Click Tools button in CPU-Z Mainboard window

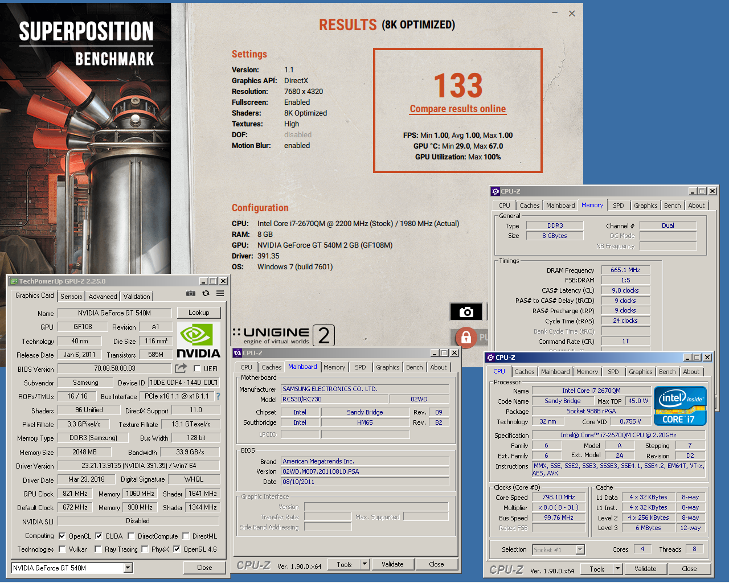(344, 564)
